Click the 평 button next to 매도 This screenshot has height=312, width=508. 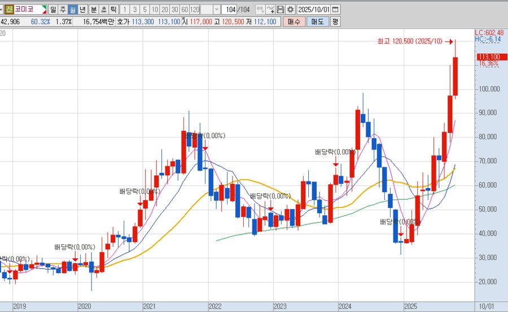pyautogui.click(x=335, y=21)
